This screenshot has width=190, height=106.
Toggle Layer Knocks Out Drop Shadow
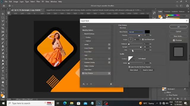click(x=129, y=67)
